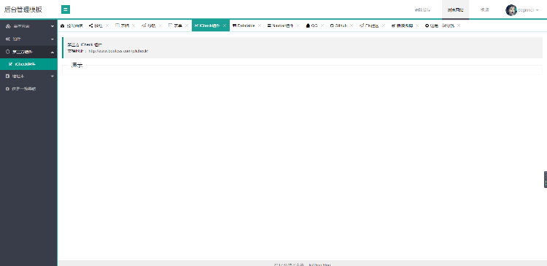Switch to the Datatable tab
Viewport: 547px width, 266px height.
pyautogui.click(x=247, y=26)
